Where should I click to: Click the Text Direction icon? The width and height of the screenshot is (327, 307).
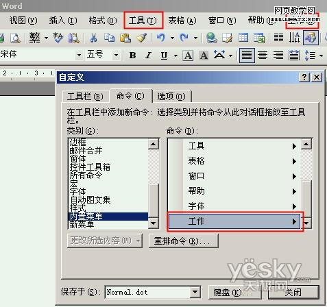pos(294,38)
